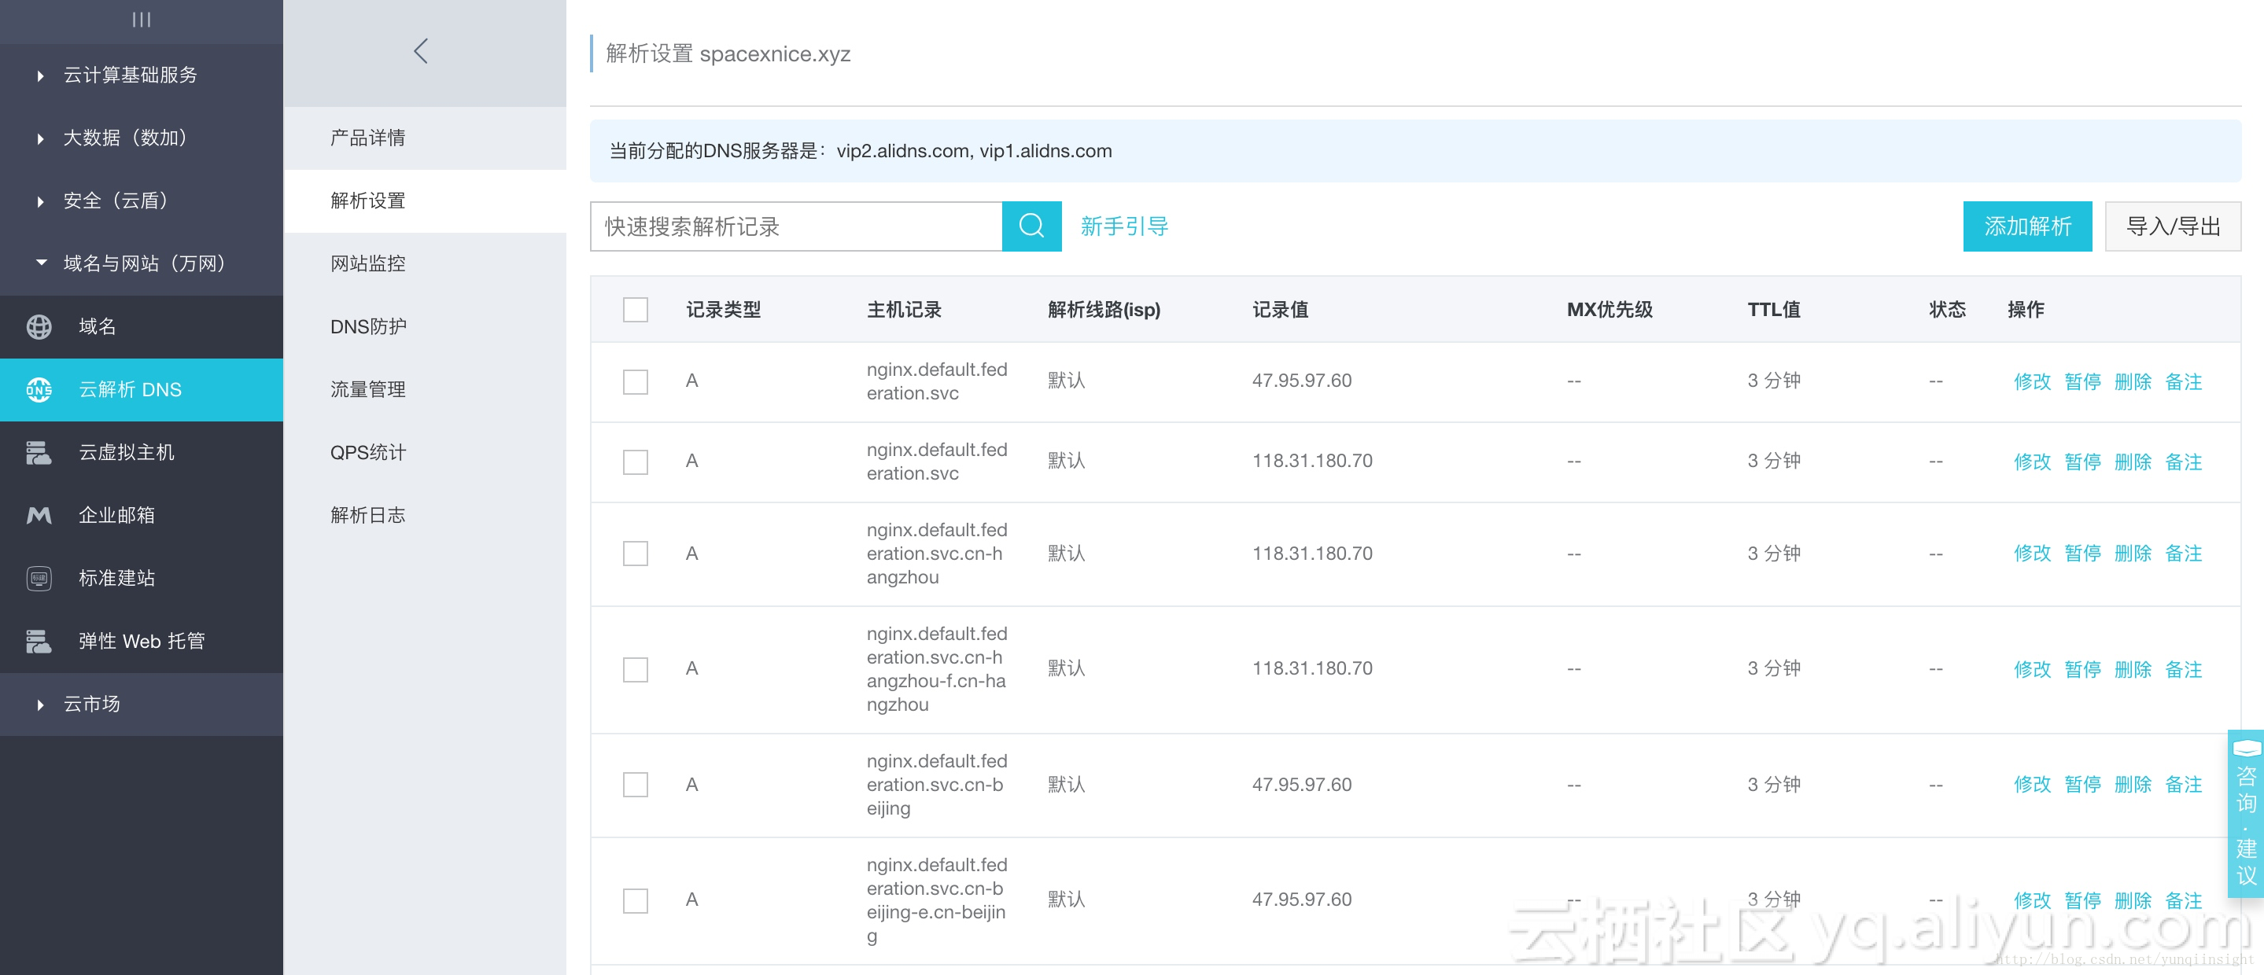The image size is (2264, 975).
Task: Click the back chevron arrow
Action: click(x=421, y=51)
